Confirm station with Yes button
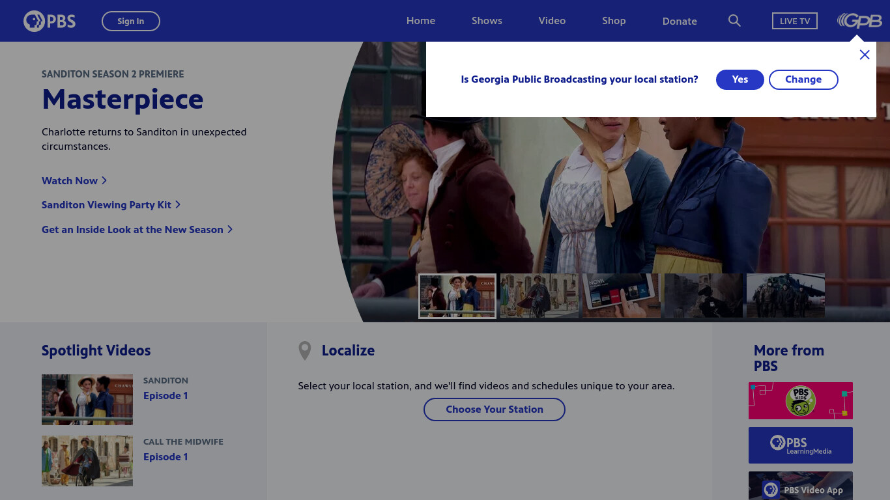 point(740,79)
